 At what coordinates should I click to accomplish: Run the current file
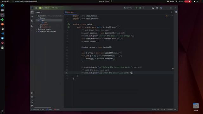click(136, 8)
